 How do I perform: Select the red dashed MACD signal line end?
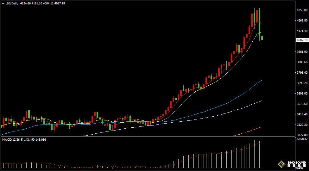[x=262, y=144]
